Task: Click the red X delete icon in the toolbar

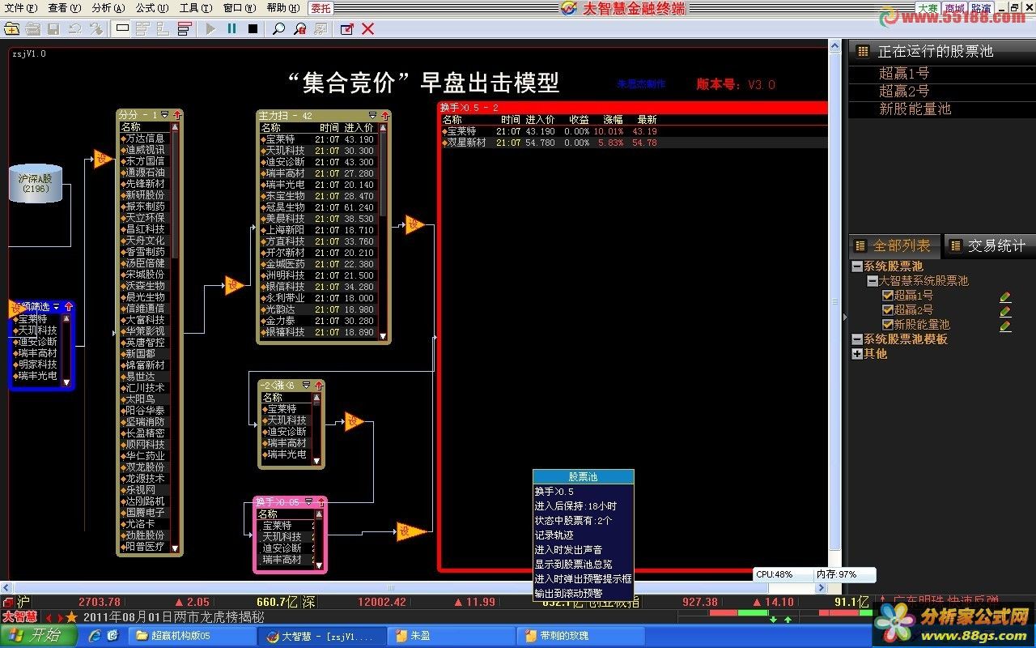Action: tap(367, 28)
